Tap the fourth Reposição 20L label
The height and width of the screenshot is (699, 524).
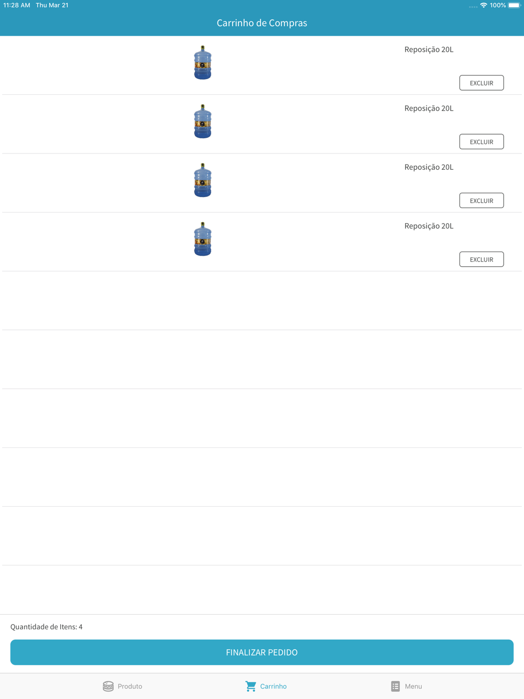coord(429,226)
